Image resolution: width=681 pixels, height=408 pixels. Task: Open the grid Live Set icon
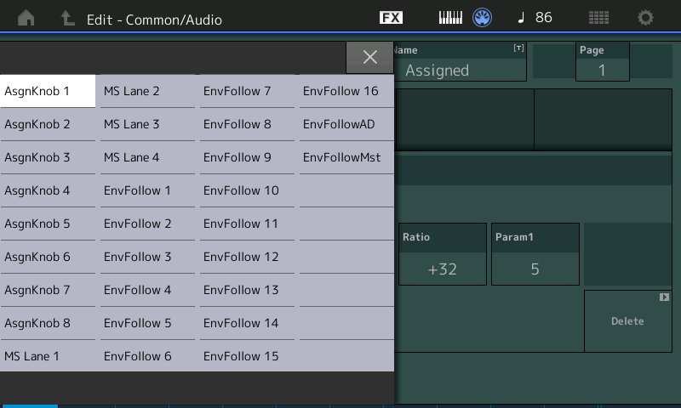click(x=598, y=18)
